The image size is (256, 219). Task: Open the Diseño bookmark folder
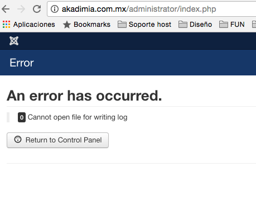195,25
